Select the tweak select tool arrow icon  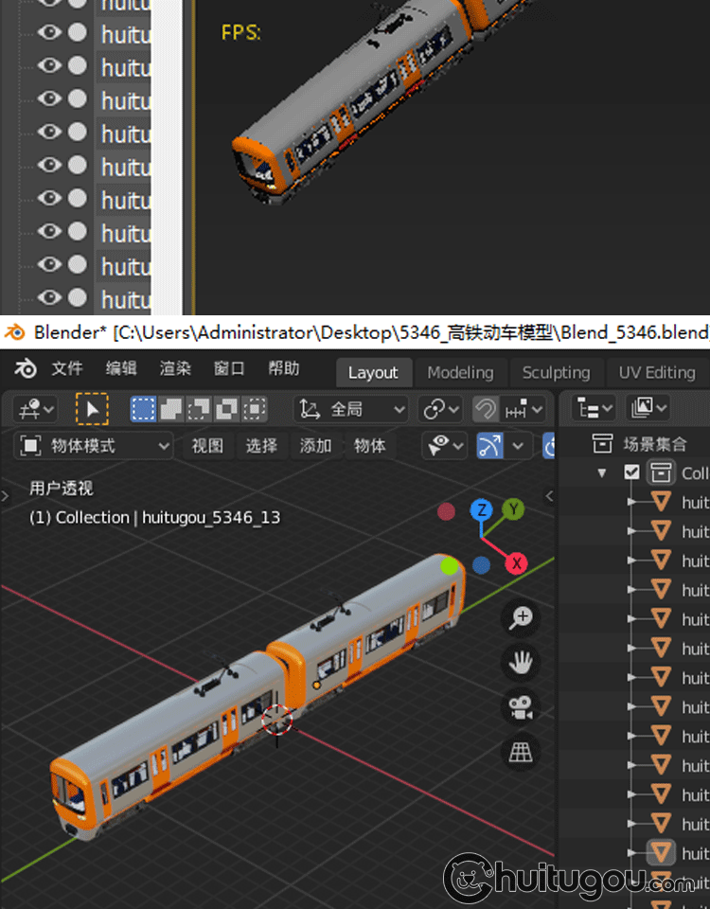[92, 409]
